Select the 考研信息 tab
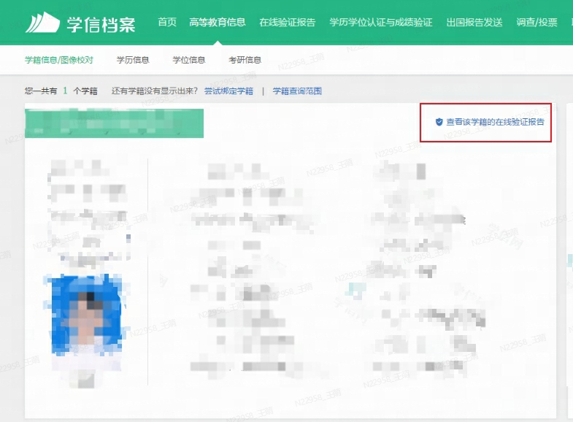 coord(245,60)
